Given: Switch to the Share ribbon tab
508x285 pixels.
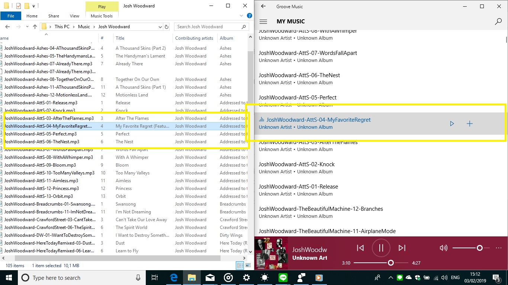Looking at the screenshot, I should point(54,16).
